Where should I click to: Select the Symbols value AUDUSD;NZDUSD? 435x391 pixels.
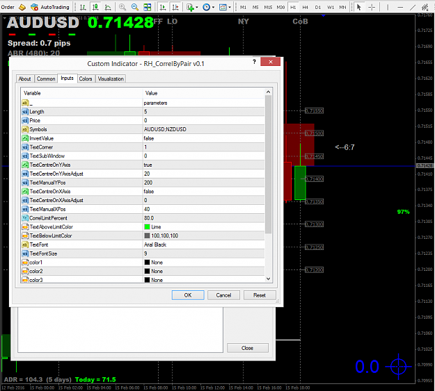(x=204, y=129)
